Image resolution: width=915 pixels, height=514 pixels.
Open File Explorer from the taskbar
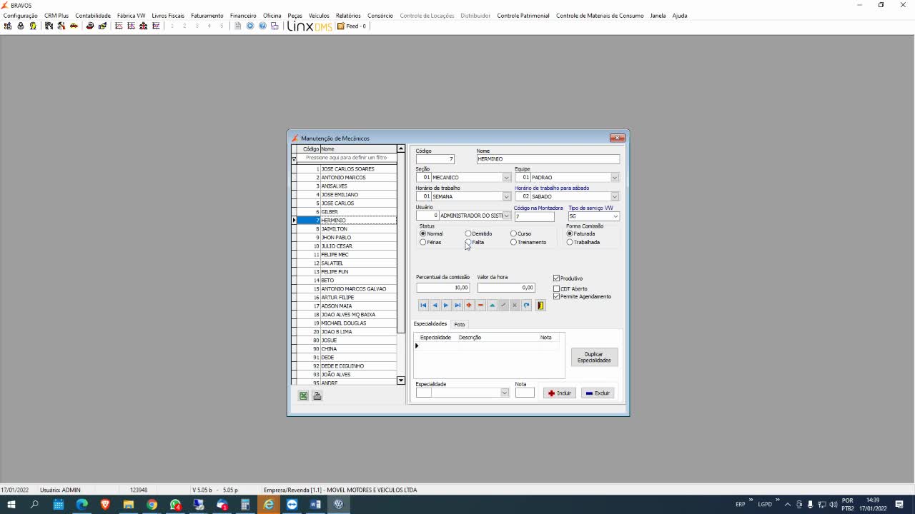[129, 505]
